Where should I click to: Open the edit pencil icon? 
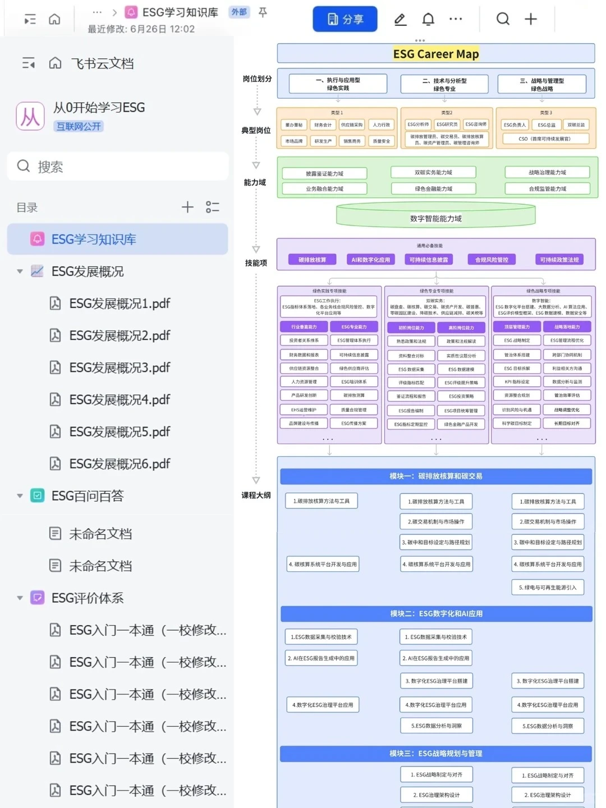[400, 19]
